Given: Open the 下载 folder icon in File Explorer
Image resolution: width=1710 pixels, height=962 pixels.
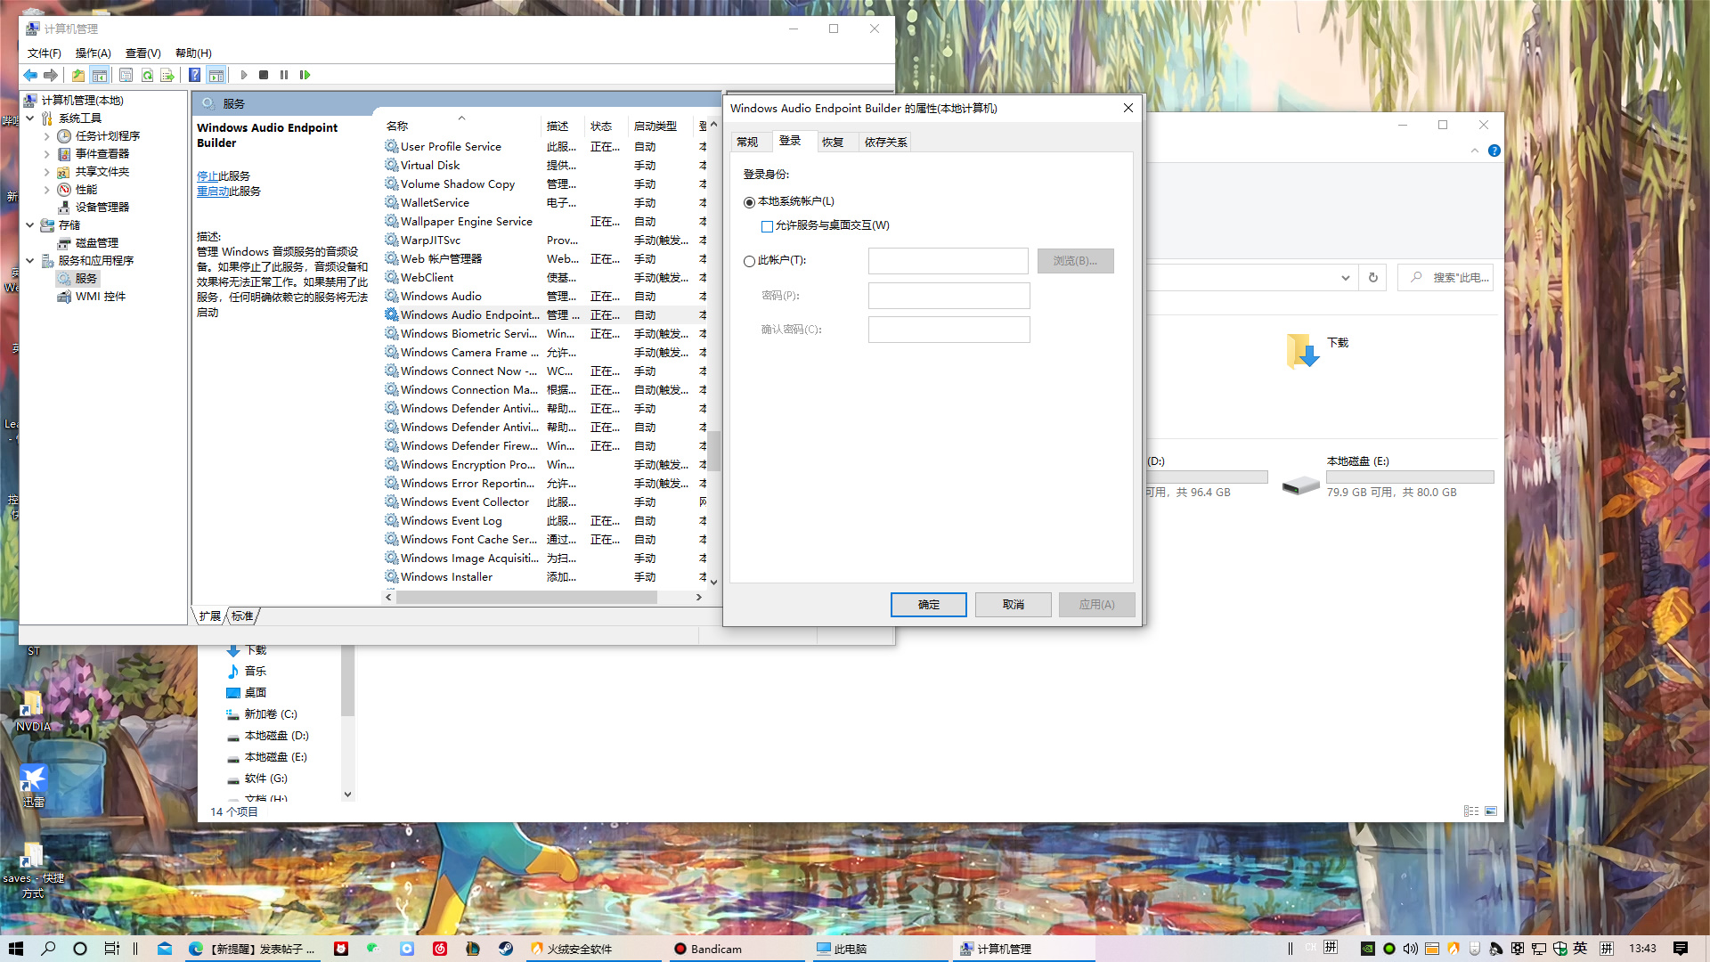Looking at the screenshot, I should (x=1302, y=350).
